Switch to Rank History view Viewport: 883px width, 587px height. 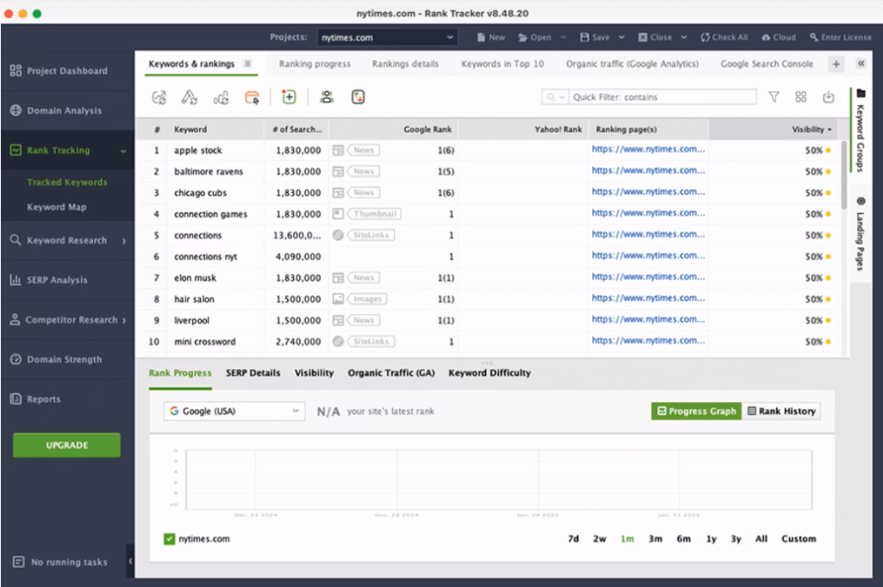[782, 412]
